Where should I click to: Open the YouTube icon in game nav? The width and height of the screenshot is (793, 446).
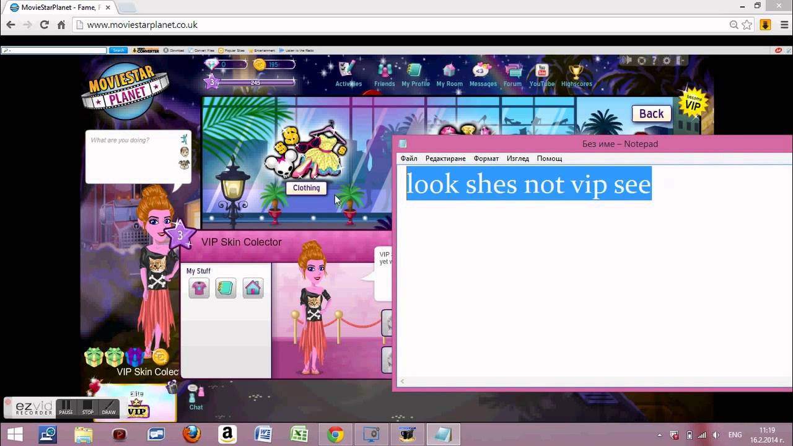(542, 74)
